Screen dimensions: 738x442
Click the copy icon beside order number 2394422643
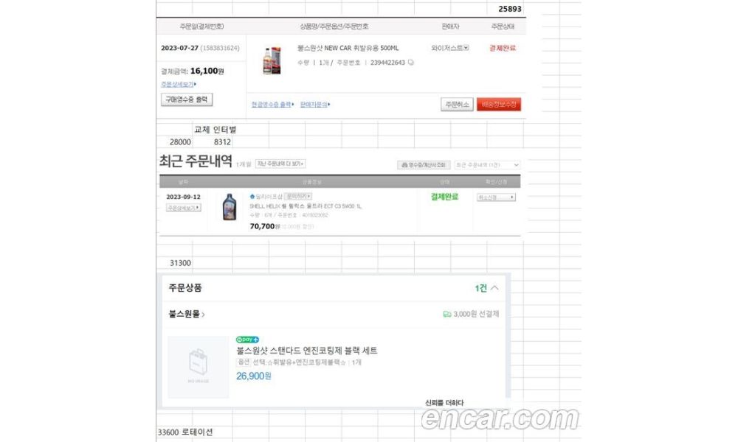point(411,63)
